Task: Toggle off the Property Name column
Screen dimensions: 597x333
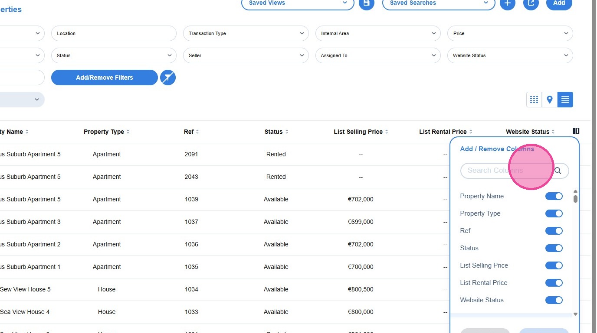Action: (554, 196)
